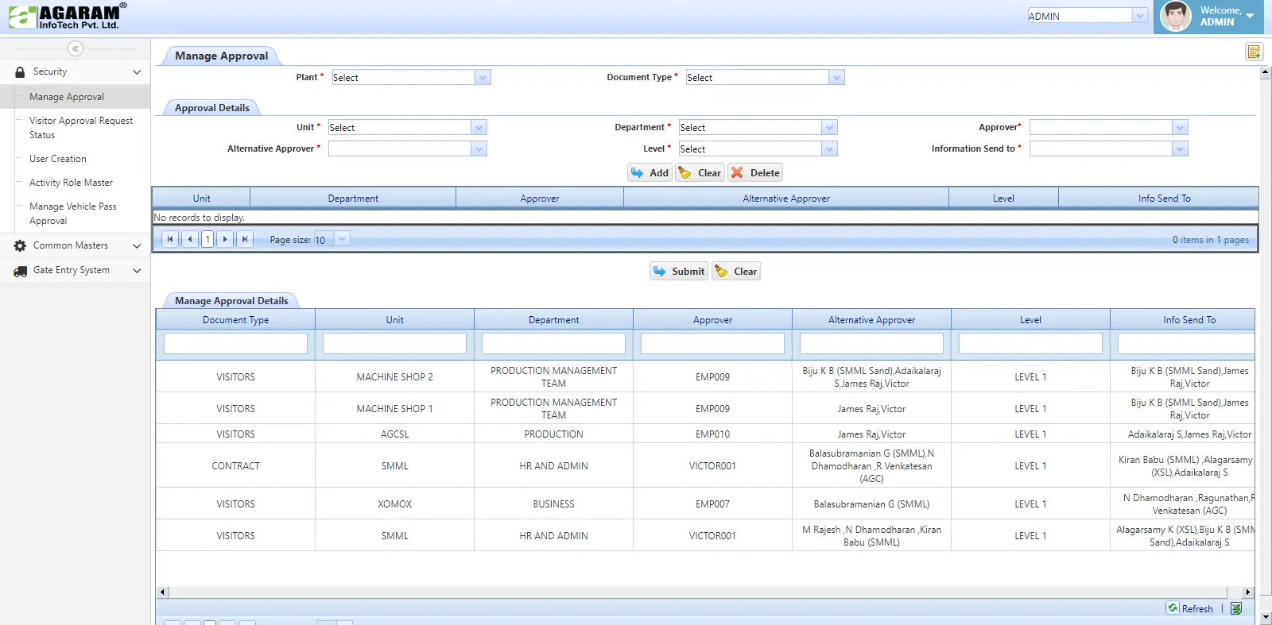The image size is (1272, 625).
Task: Go to the next page of approval grid
Action: click(225, 239)
